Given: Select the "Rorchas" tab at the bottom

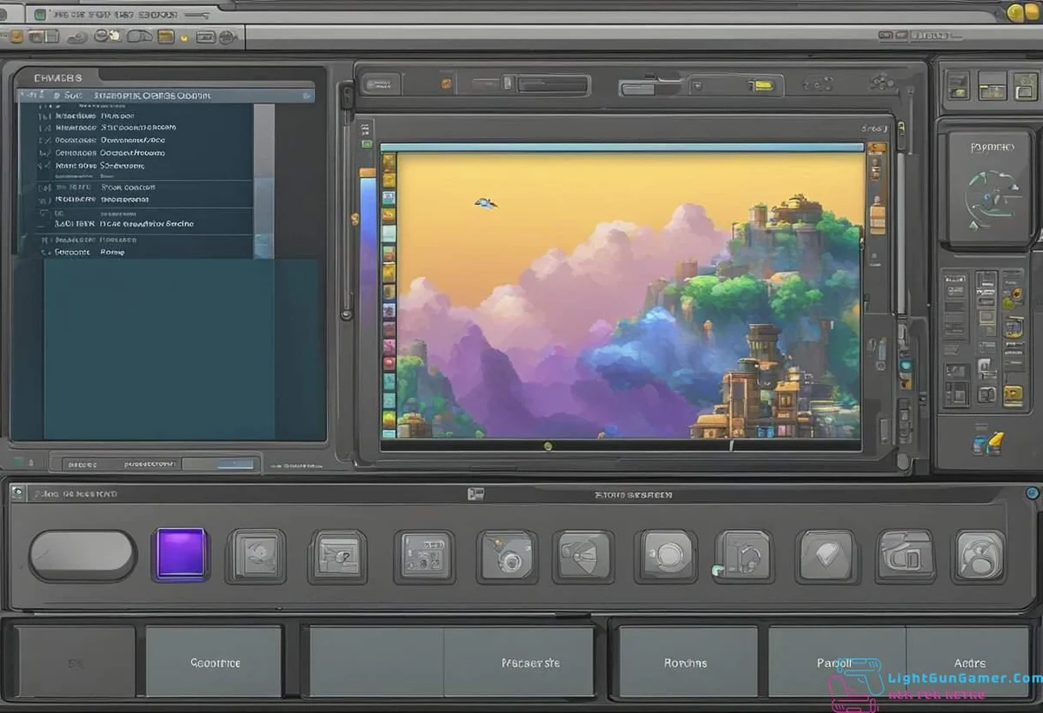Looking at the screenshot, I should tap(686, 663).
